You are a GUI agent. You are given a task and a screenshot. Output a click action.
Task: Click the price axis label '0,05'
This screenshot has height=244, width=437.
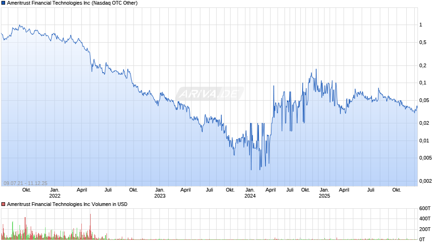click(424, 101)
